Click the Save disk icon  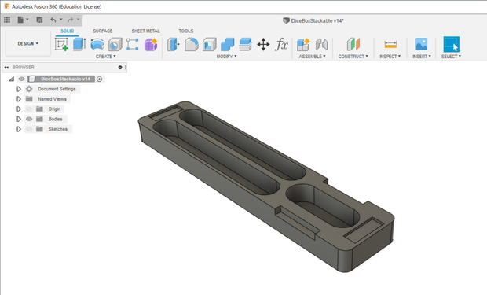point(39,20)
